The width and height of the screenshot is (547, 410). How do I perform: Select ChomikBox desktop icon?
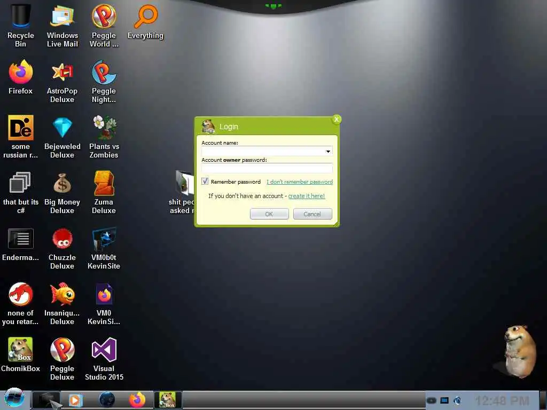click(x=21, y=354)
